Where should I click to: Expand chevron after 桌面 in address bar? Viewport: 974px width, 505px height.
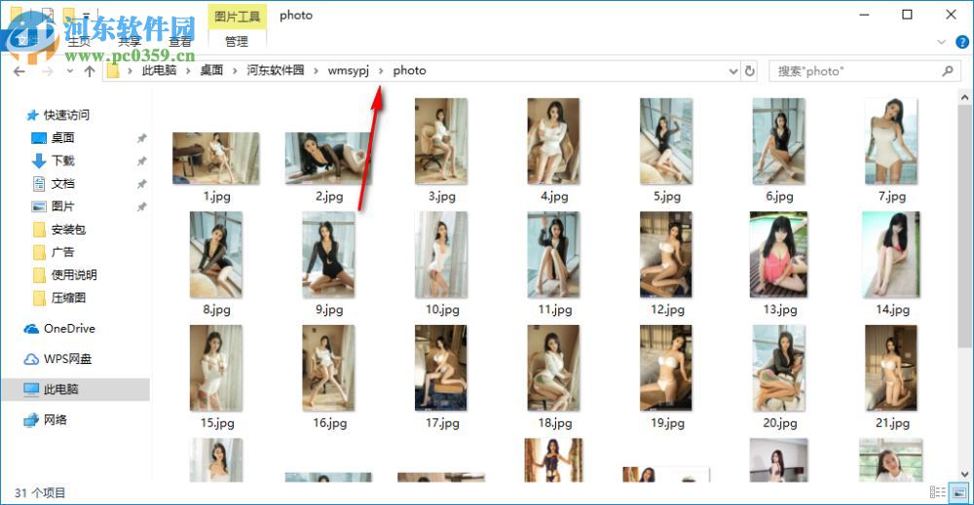point(235,71)
